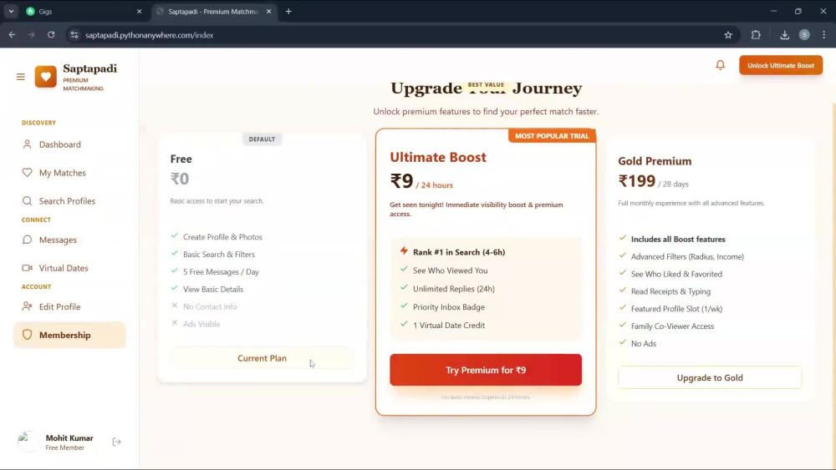Click the DEFAULT badge on Free plan

click(x=262, y=139)
